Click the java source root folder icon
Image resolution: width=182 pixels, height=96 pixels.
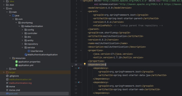(13, 15)
